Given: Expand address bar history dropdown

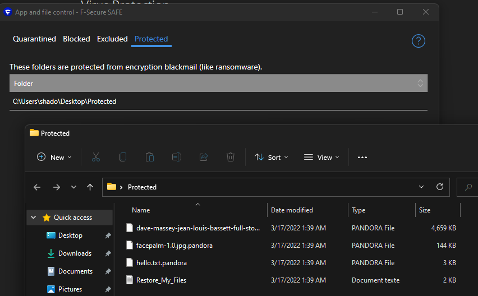Looking at the screenshot, I should coord(421,187).
